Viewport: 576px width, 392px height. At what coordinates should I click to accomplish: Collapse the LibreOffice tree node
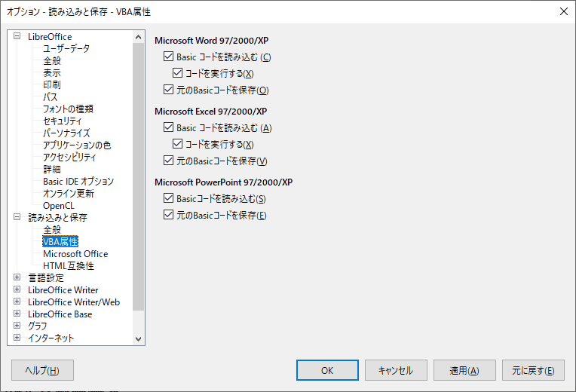[17, 36]
